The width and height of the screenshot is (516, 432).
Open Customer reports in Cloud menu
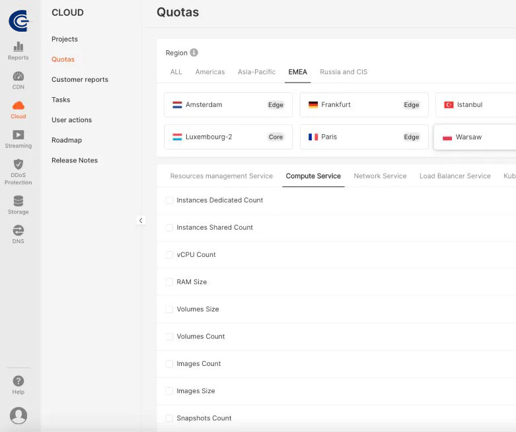coord(80,80)
